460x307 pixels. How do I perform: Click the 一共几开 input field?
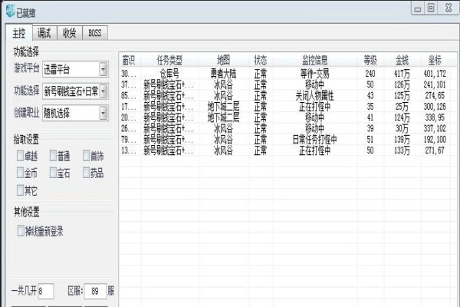coord(46,291)
